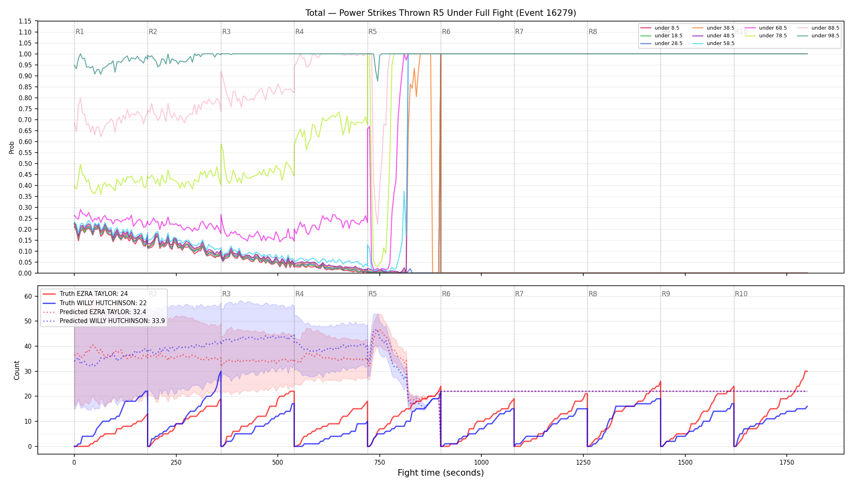Image resolution: width=853 pixels, height=487 pixels.
Task: Click the 500 tick on the time axis
Action: 278,462
